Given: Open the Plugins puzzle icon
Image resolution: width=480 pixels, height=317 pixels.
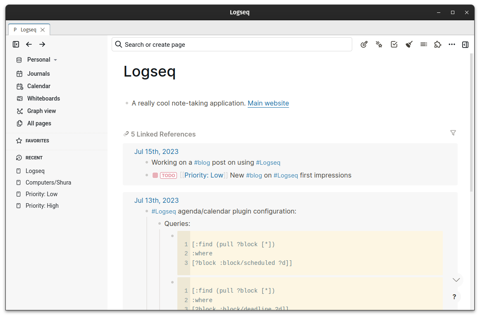Looking at the screenshot, I should coord(438,45).
